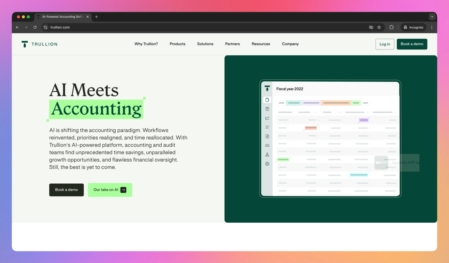The image size is (449, 263).
Task: Open a new tab with plus icon
Action: pos(97,17)
